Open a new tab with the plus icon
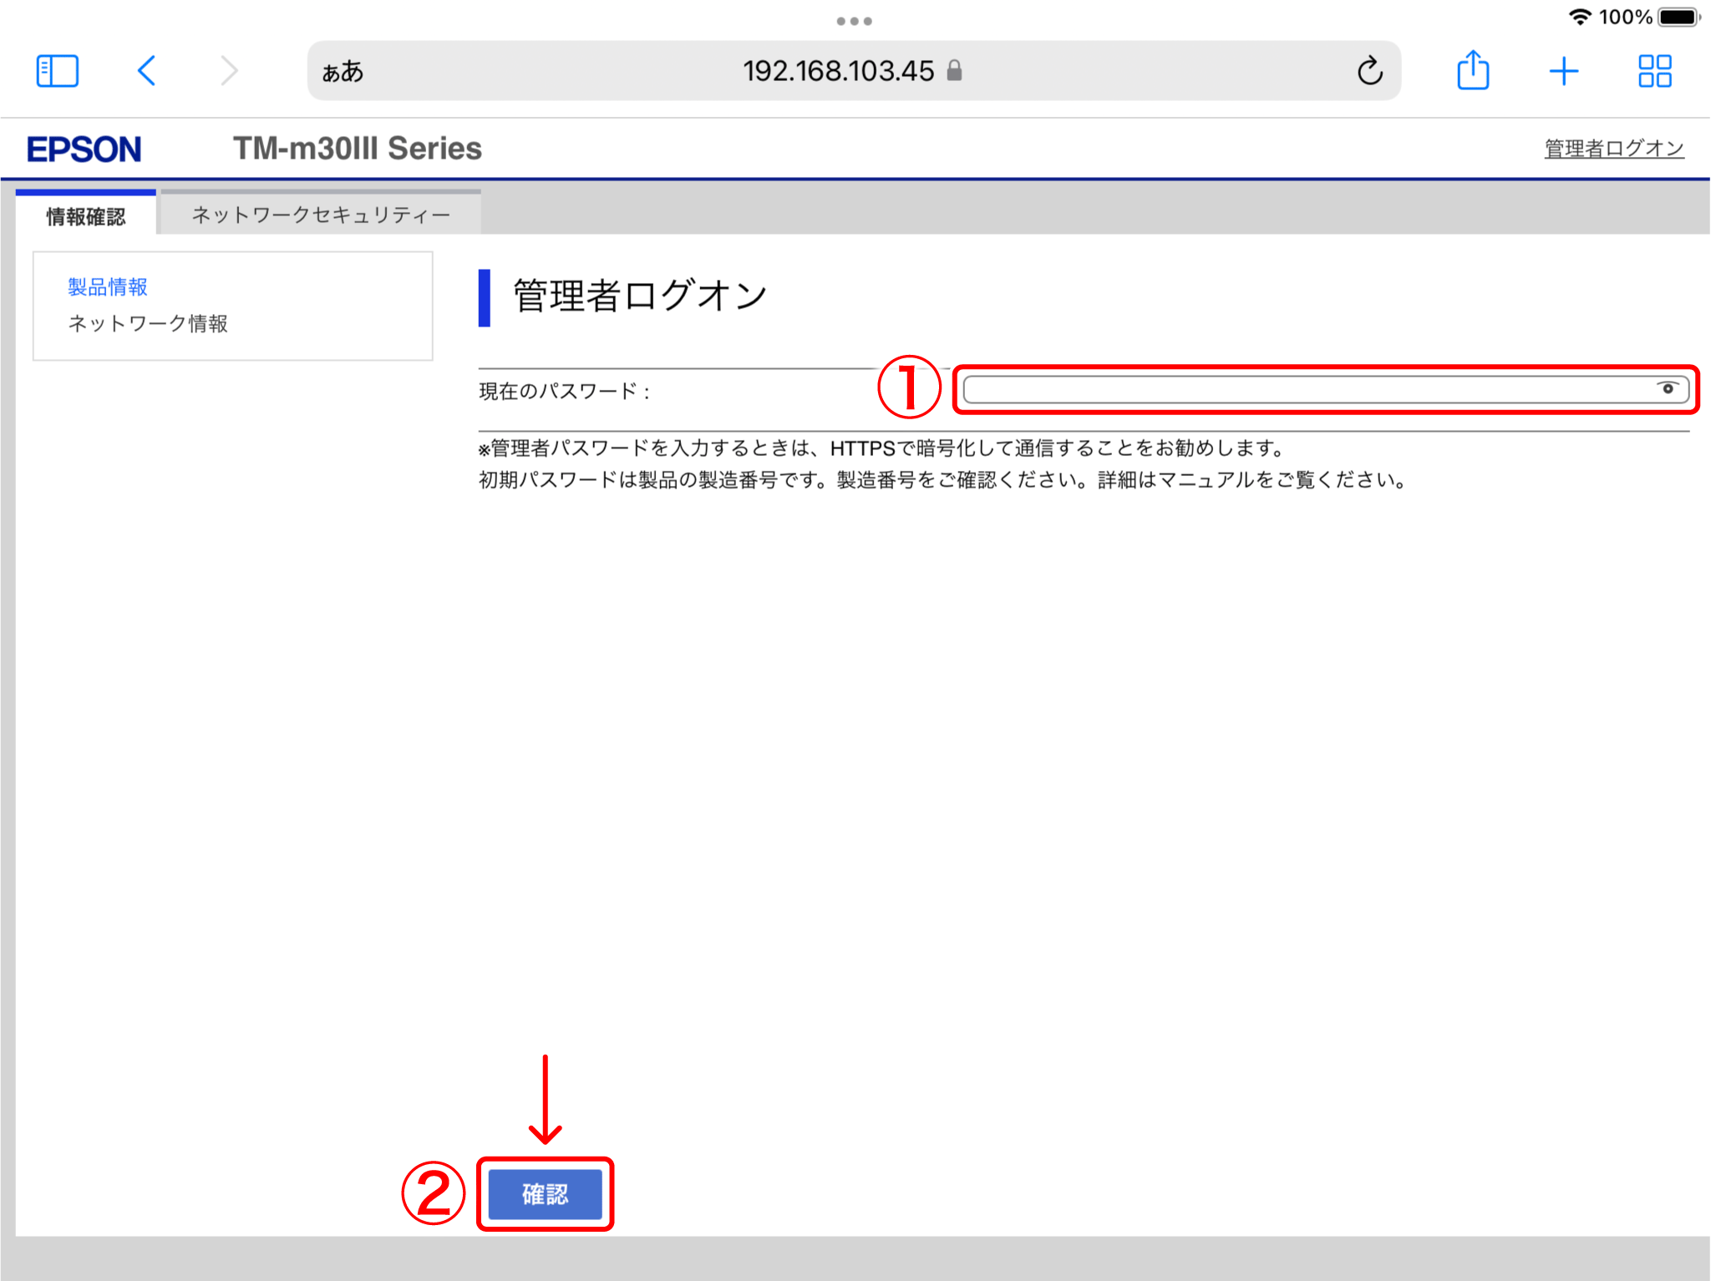Viewport: 1711px width, 1281px height. coord(1563,71)
